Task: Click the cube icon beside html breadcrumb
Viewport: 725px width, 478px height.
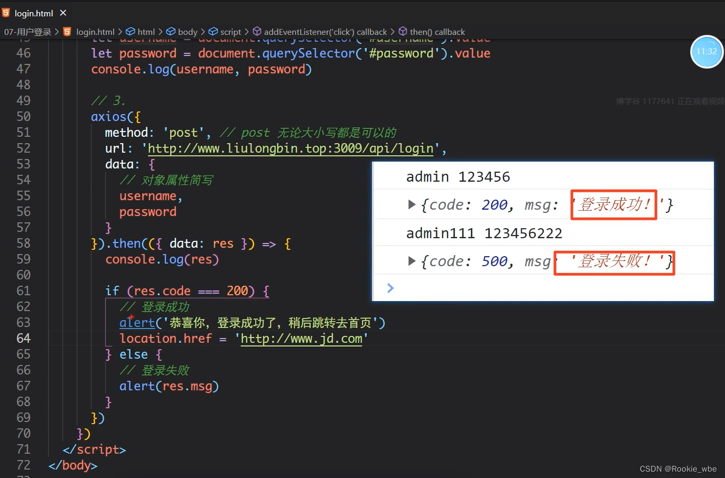Action: pos(130,32)
